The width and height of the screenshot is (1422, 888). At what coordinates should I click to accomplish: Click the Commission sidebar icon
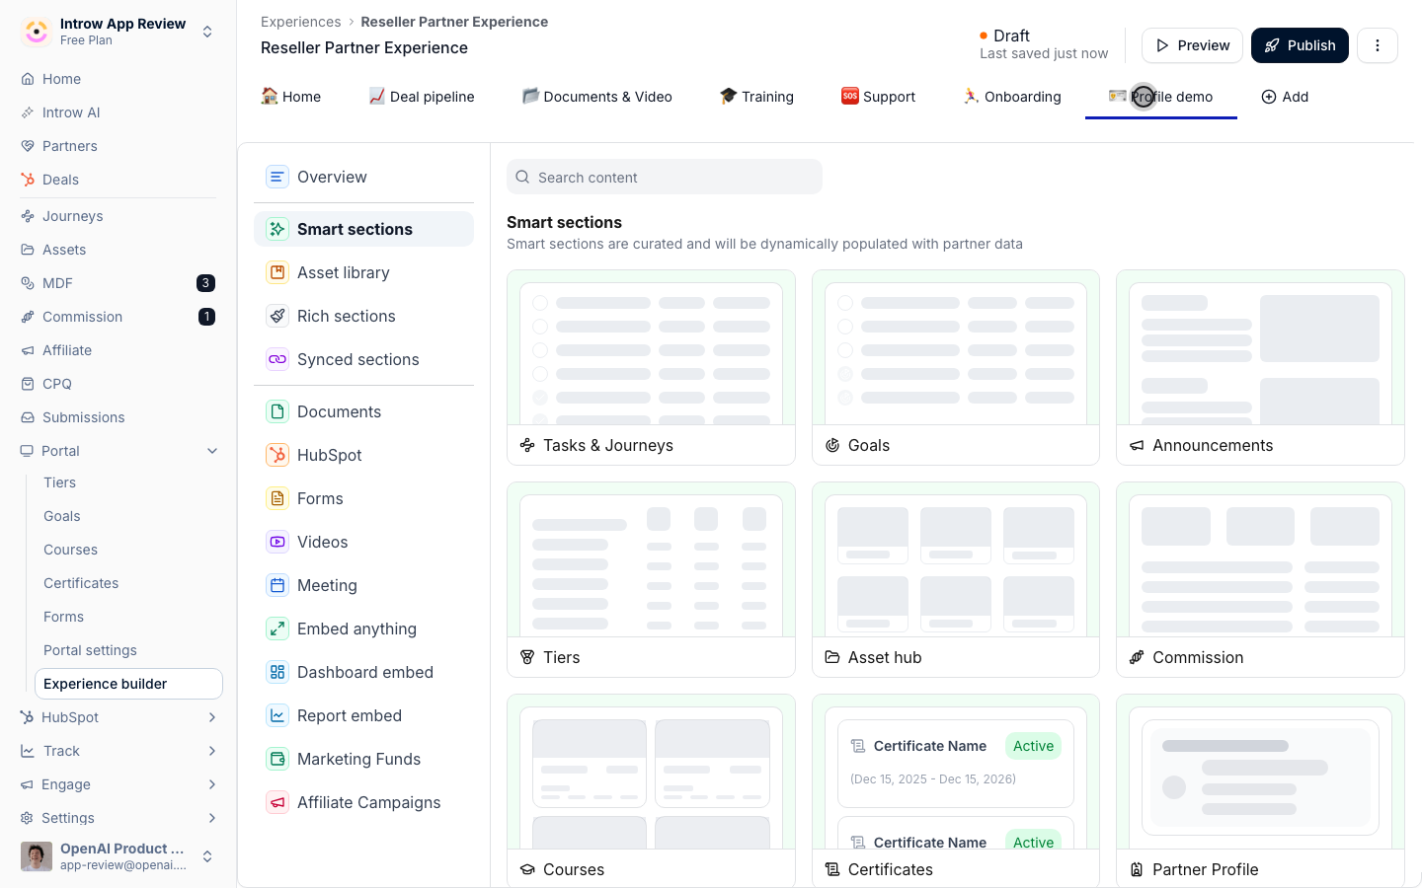pos(28,317)
